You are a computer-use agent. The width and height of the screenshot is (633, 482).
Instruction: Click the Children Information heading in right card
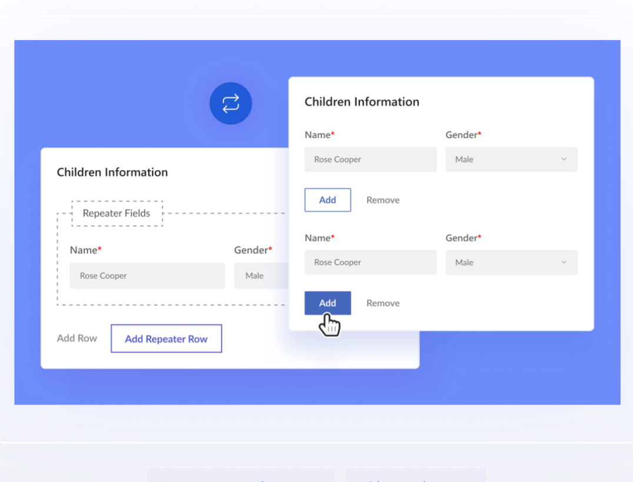pos(362,102)
